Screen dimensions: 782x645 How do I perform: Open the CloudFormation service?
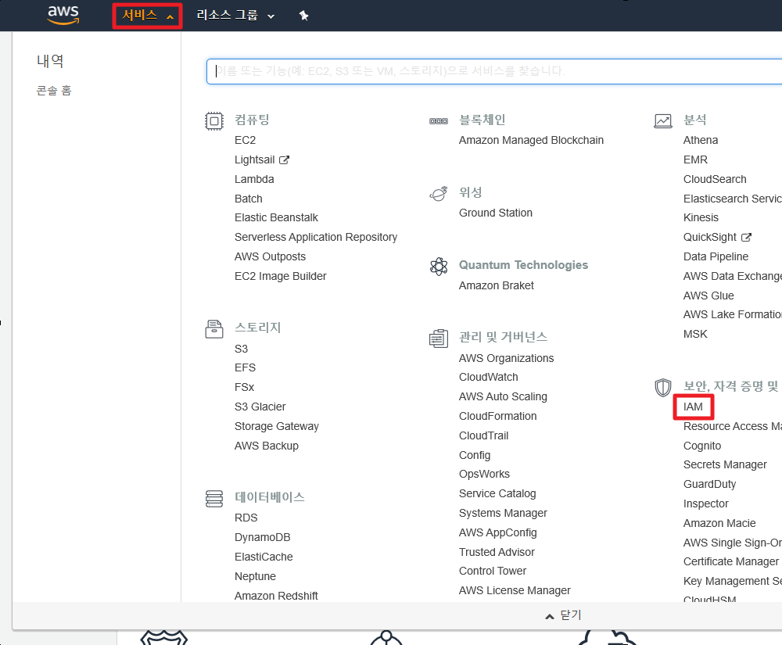[x=497, y=416]
